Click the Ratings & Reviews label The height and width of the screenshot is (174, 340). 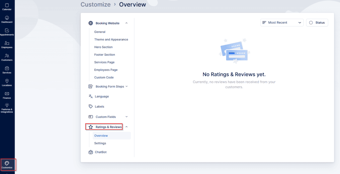coord(109,127)
